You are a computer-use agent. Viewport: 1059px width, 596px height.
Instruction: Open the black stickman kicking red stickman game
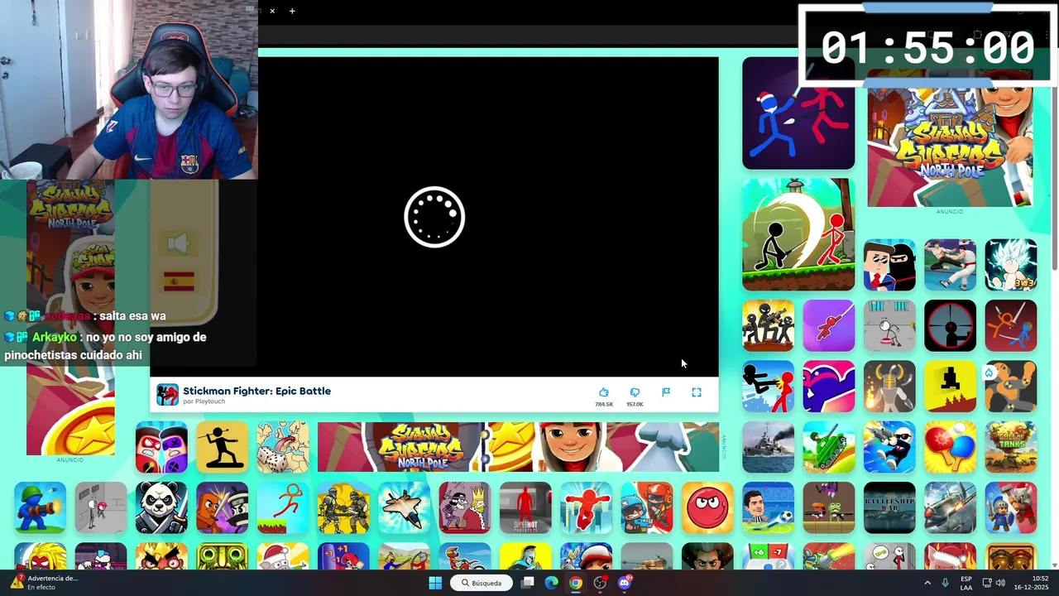point(768,386)
